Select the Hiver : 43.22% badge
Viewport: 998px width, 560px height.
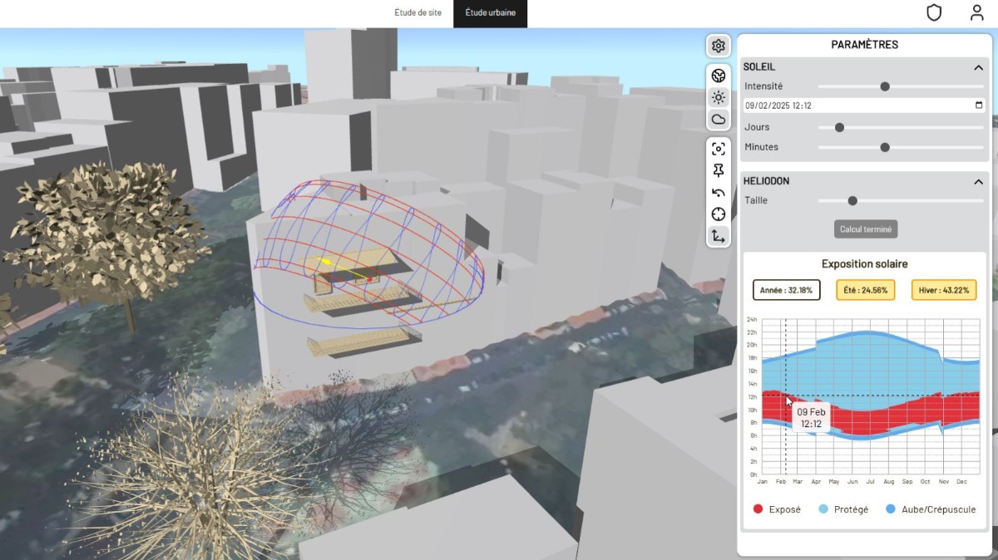coord(944,290)
